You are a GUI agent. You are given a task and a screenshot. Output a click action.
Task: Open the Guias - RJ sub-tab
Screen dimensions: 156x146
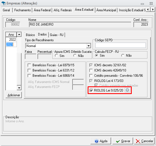coord(57,35)
